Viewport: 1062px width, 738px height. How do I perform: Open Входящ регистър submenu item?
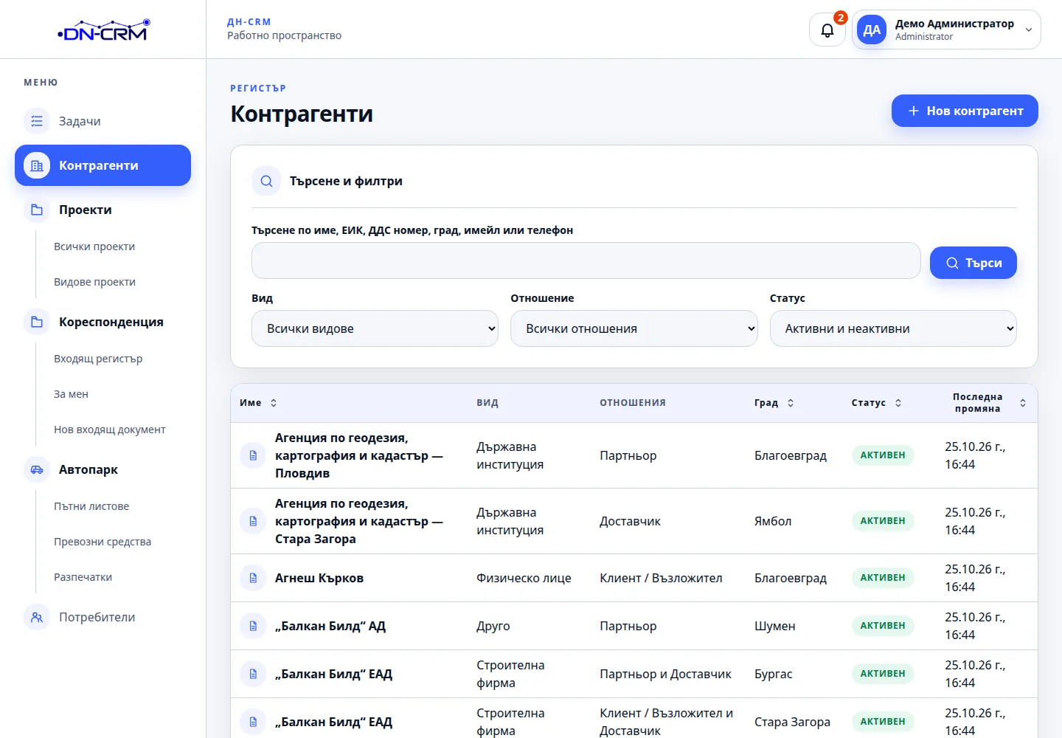pyautogui.click(x=98, y=359)
